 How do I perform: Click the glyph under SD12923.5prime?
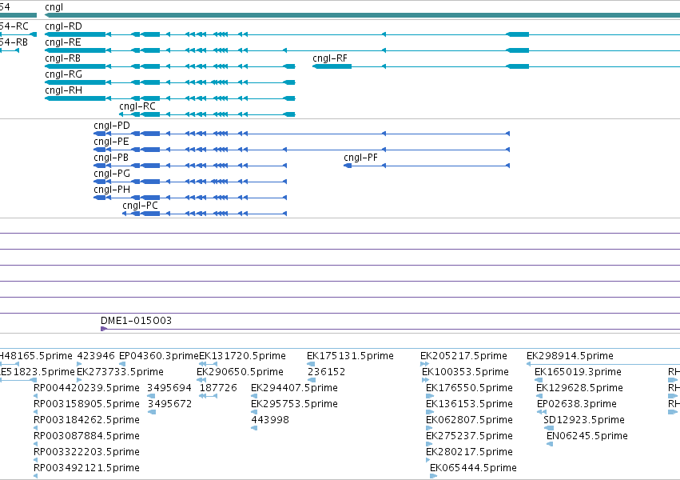click(x=548, y=428)
